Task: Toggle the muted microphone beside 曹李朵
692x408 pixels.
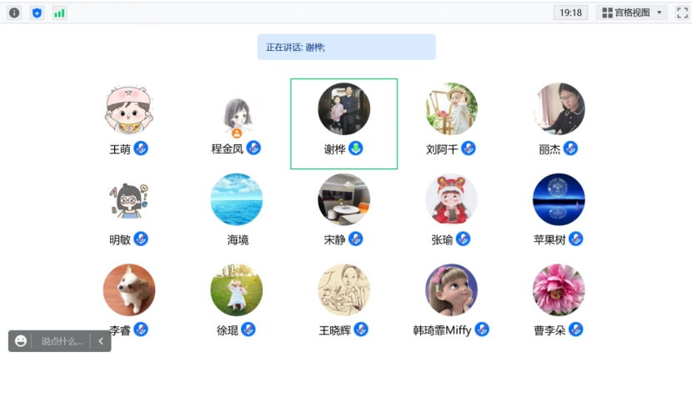Action: [x=576, y=330]
